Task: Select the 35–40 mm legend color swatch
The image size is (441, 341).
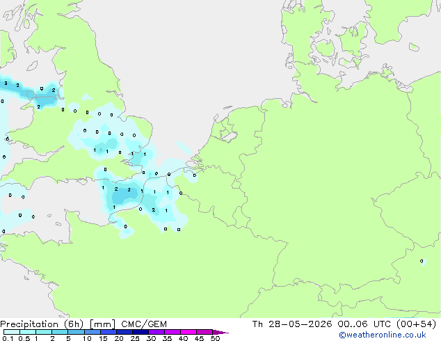Action: pyautogui.click(x=172, y=332)
